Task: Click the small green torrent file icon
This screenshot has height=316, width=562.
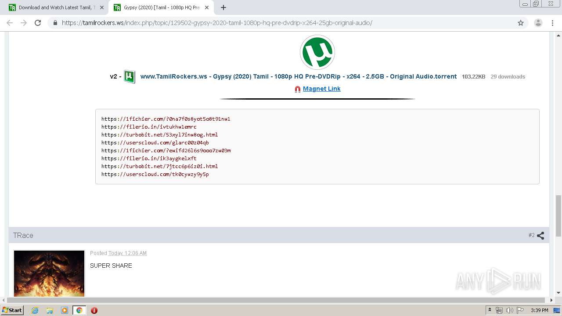Action: click(129, 76)
